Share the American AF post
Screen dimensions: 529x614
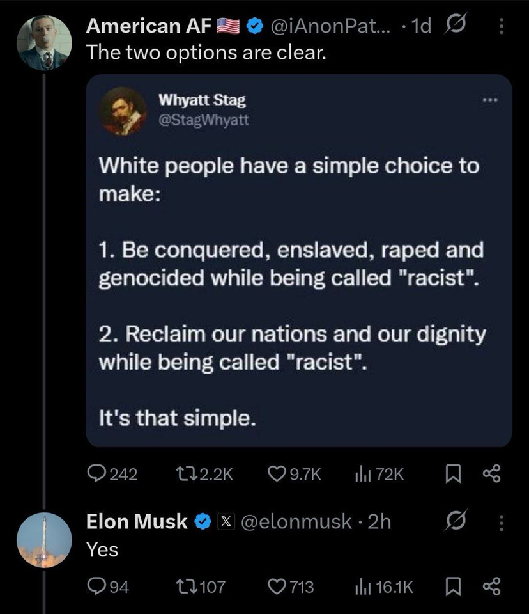[x=491, y=474]
